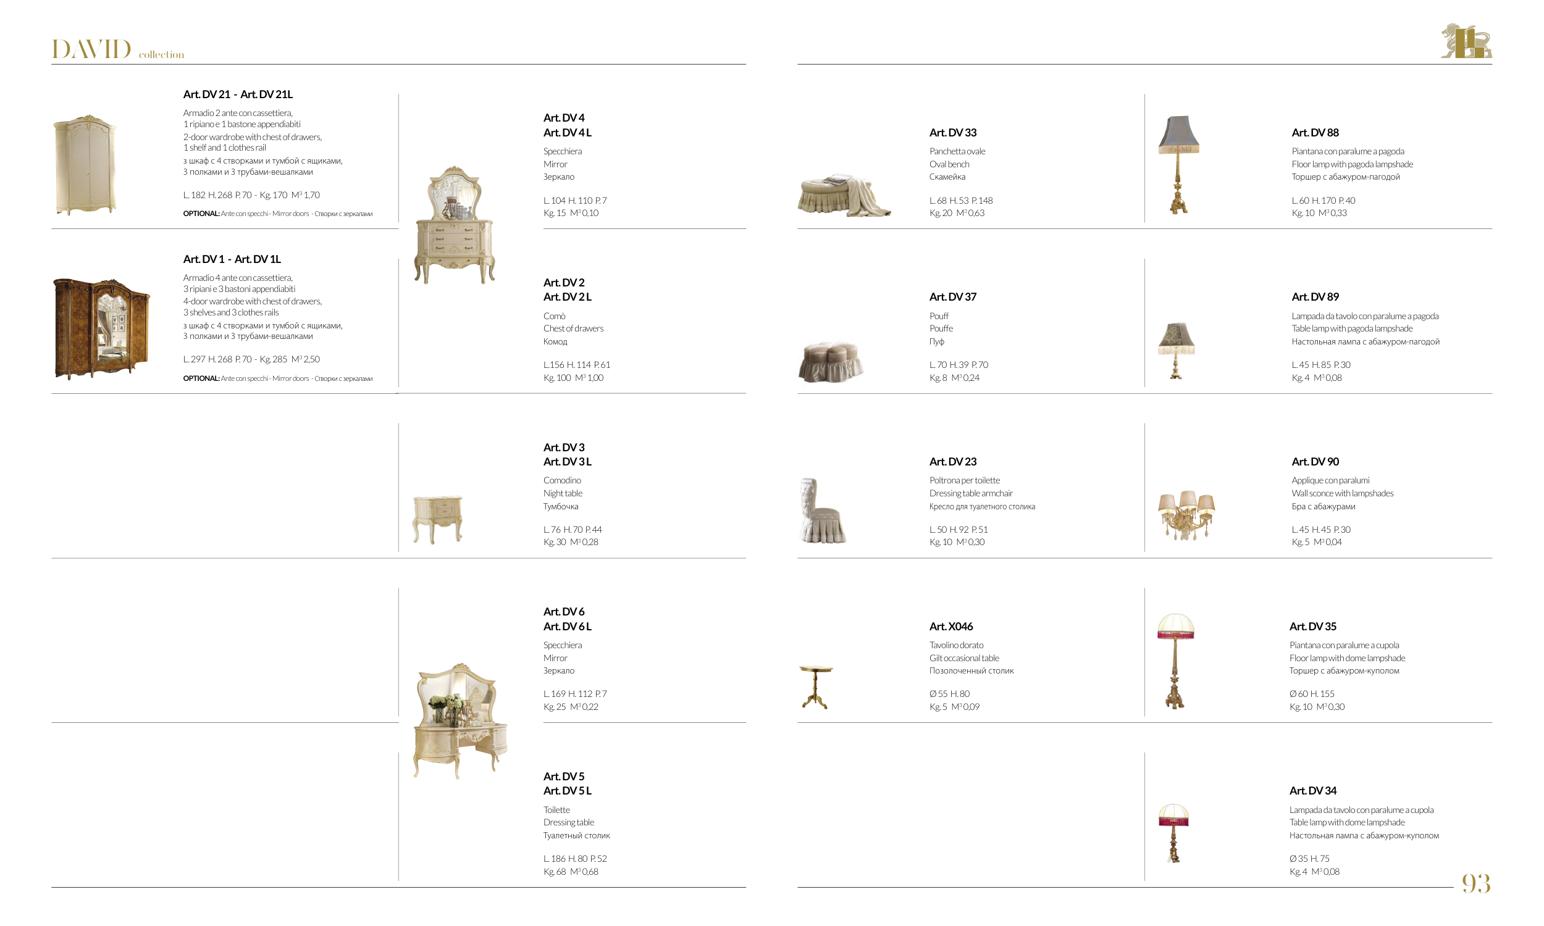The width and height of the screenshot is (1544, 926).
Task: Click the chest of drawers with mirror image
Action: (x=455, y=226)
